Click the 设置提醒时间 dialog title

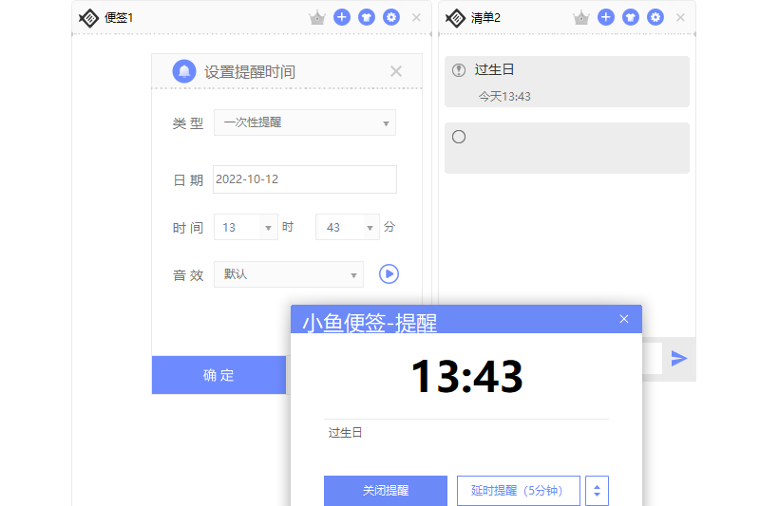pyautogui.click(x=250, y=72)
